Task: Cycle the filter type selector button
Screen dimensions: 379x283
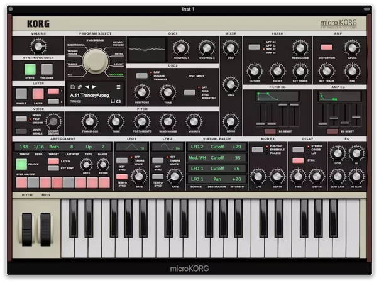Action: (253, 47)
